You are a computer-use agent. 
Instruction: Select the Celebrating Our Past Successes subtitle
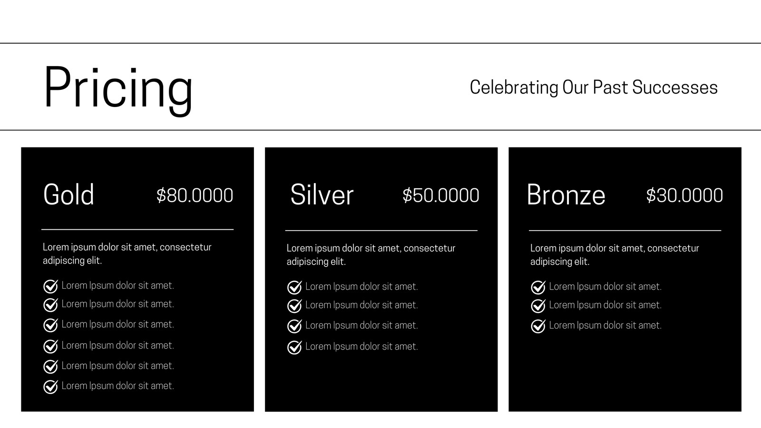tap(594, 88)
